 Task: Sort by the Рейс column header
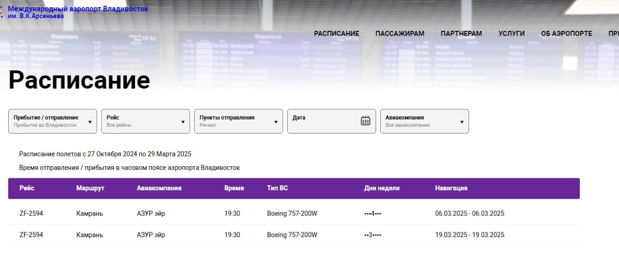27,188
